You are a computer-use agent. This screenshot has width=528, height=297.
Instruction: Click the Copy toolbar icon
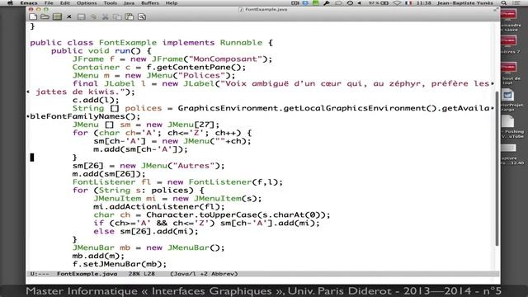(x=117, y=16)
